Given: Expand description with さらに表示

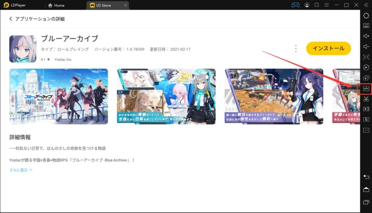Looking at the screenshot, I should [x=20, y=170].
